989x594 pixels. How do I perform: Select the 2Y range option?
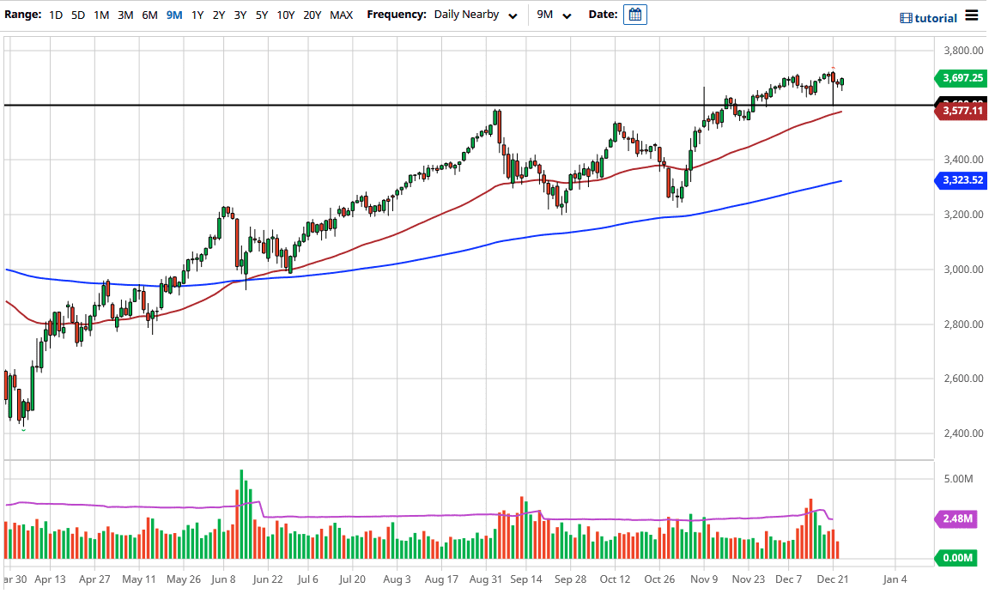pos(218,15)
